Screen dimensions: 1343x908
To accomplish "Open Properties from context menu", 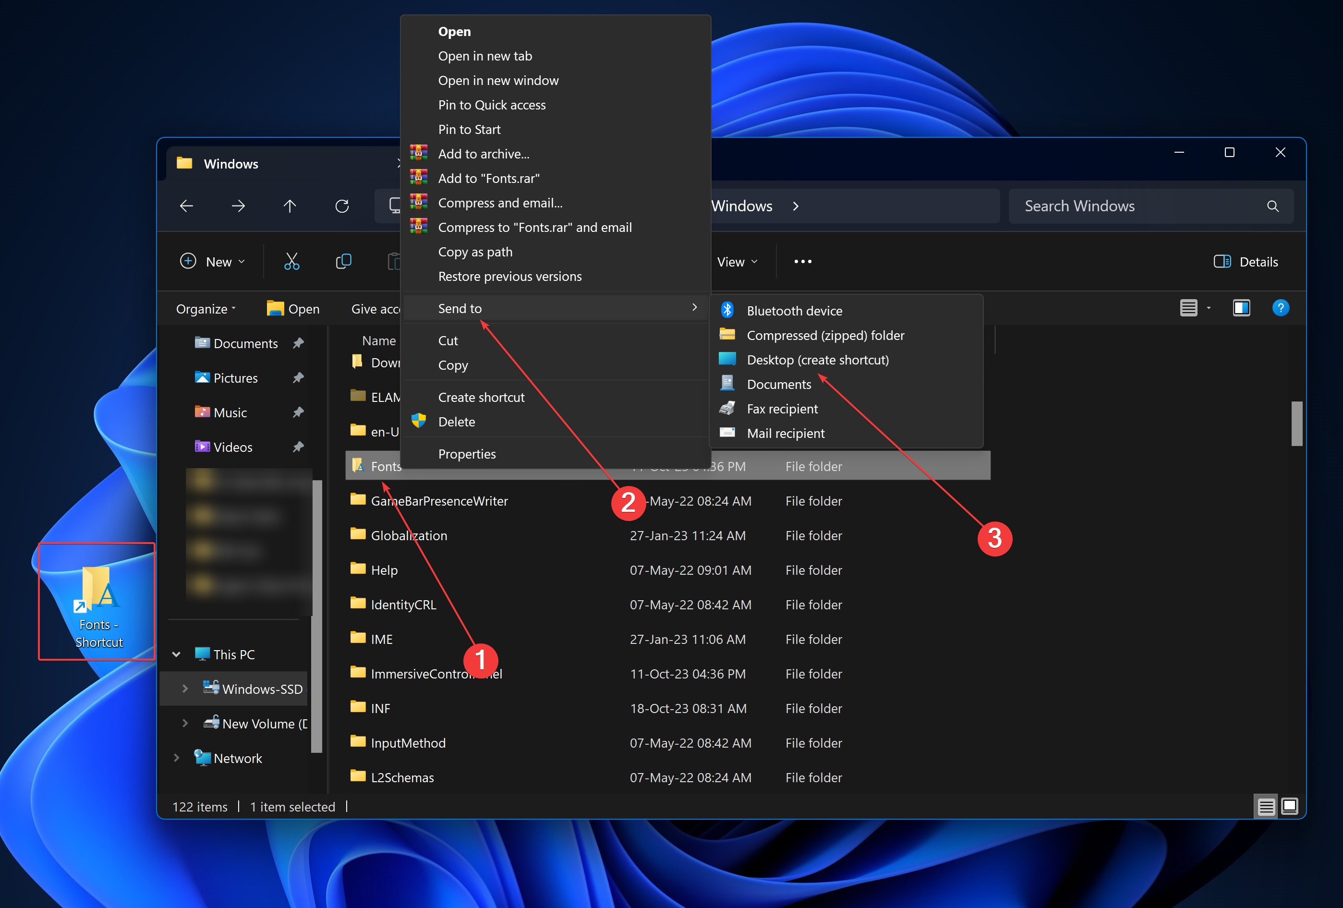I will (556, 454).
